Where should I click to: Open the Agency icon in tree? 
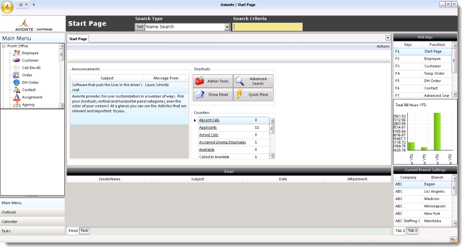pos(17,105)
